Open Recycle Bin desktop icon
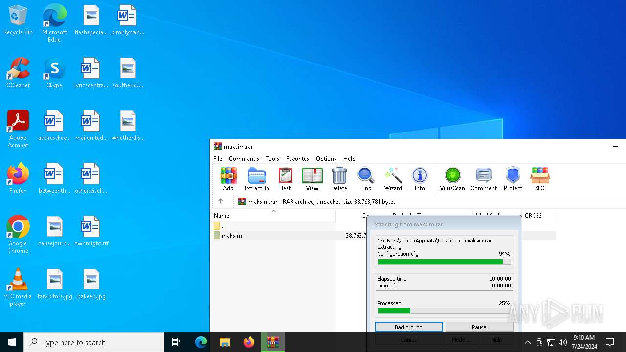Screen dimensions: 626x352 18,20
